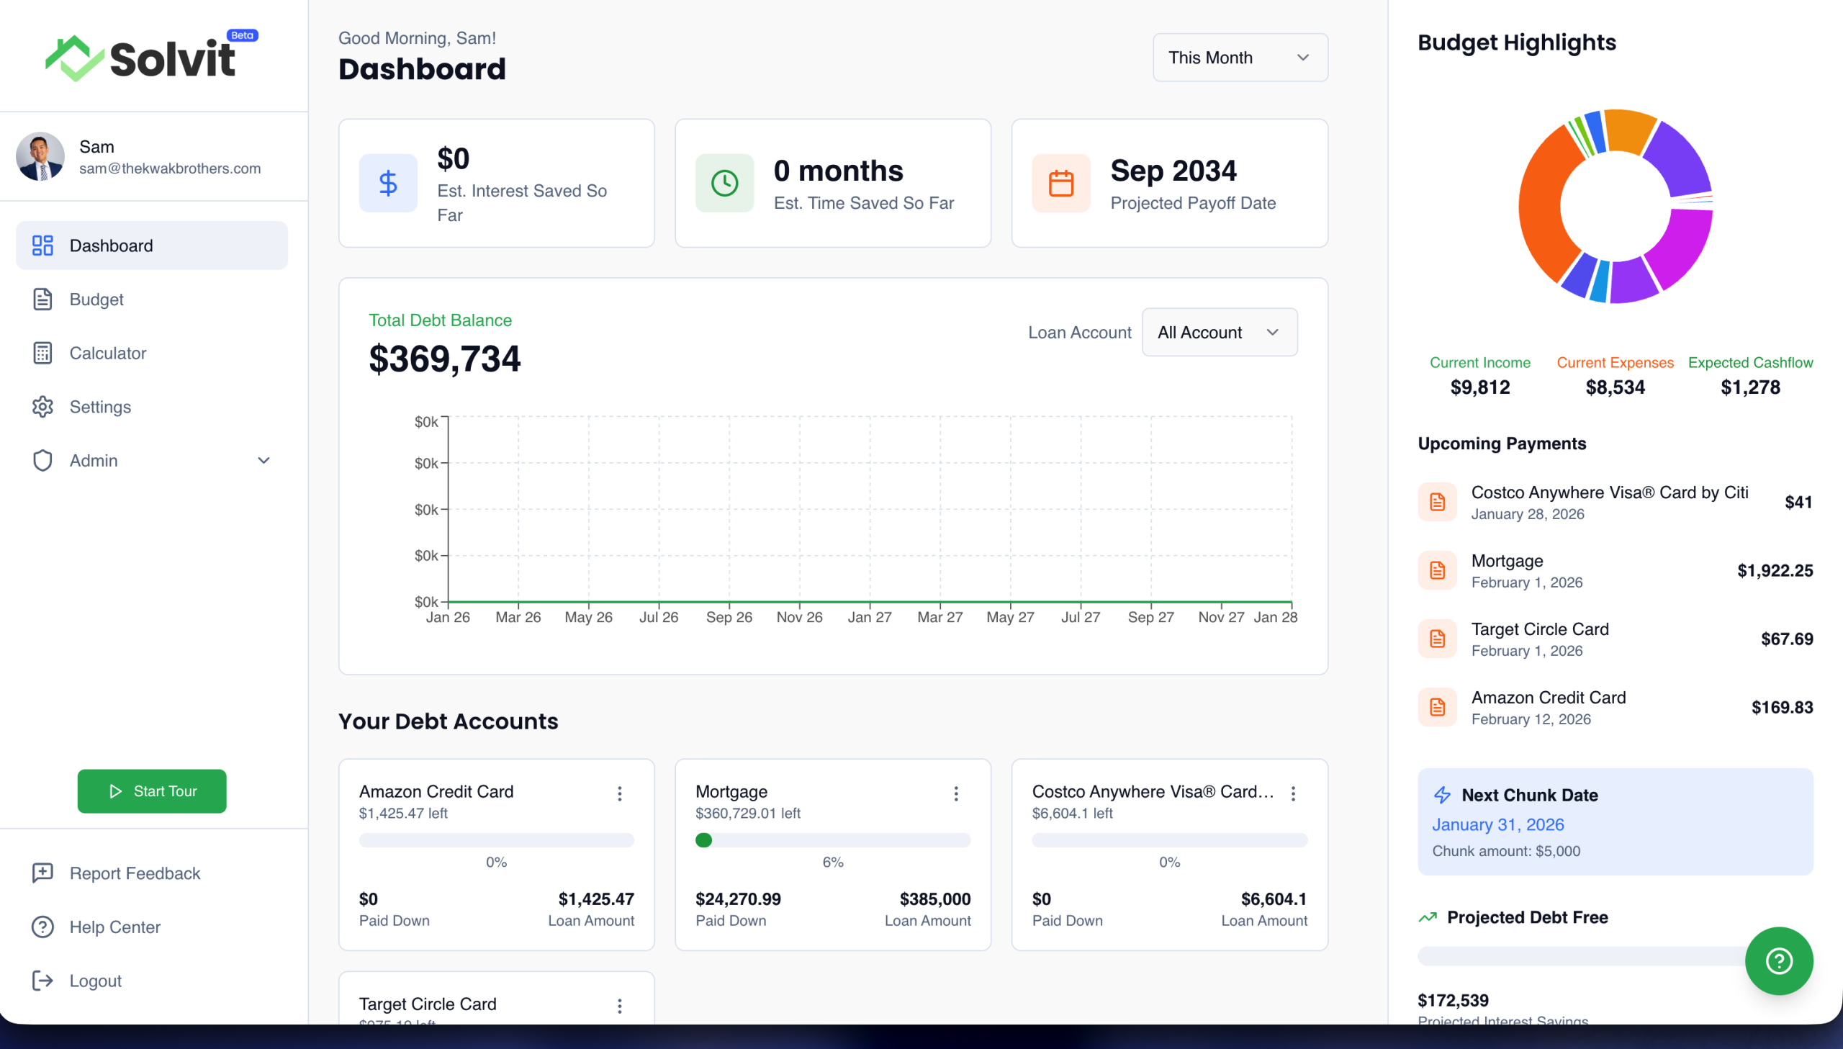The width and height of the screenshot is (1843, 1049).
Task: Click the dollar icon on Est. Interest Saved card
Action: 388,182
